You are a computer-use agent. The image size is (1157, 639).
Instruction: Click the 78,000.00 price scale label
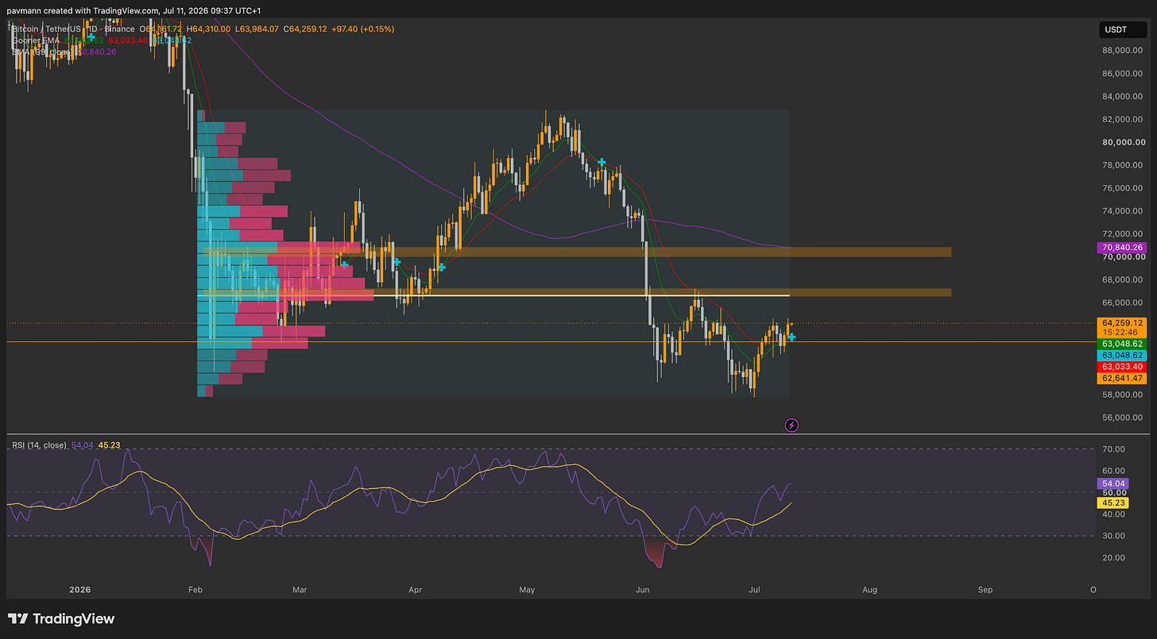click(1121, 165)
